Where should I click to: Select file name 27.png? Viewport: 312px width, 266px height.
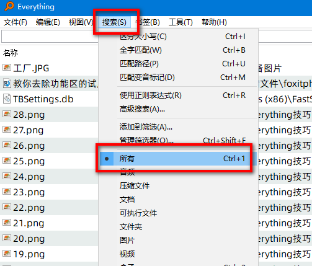click(x=29, y=130)
